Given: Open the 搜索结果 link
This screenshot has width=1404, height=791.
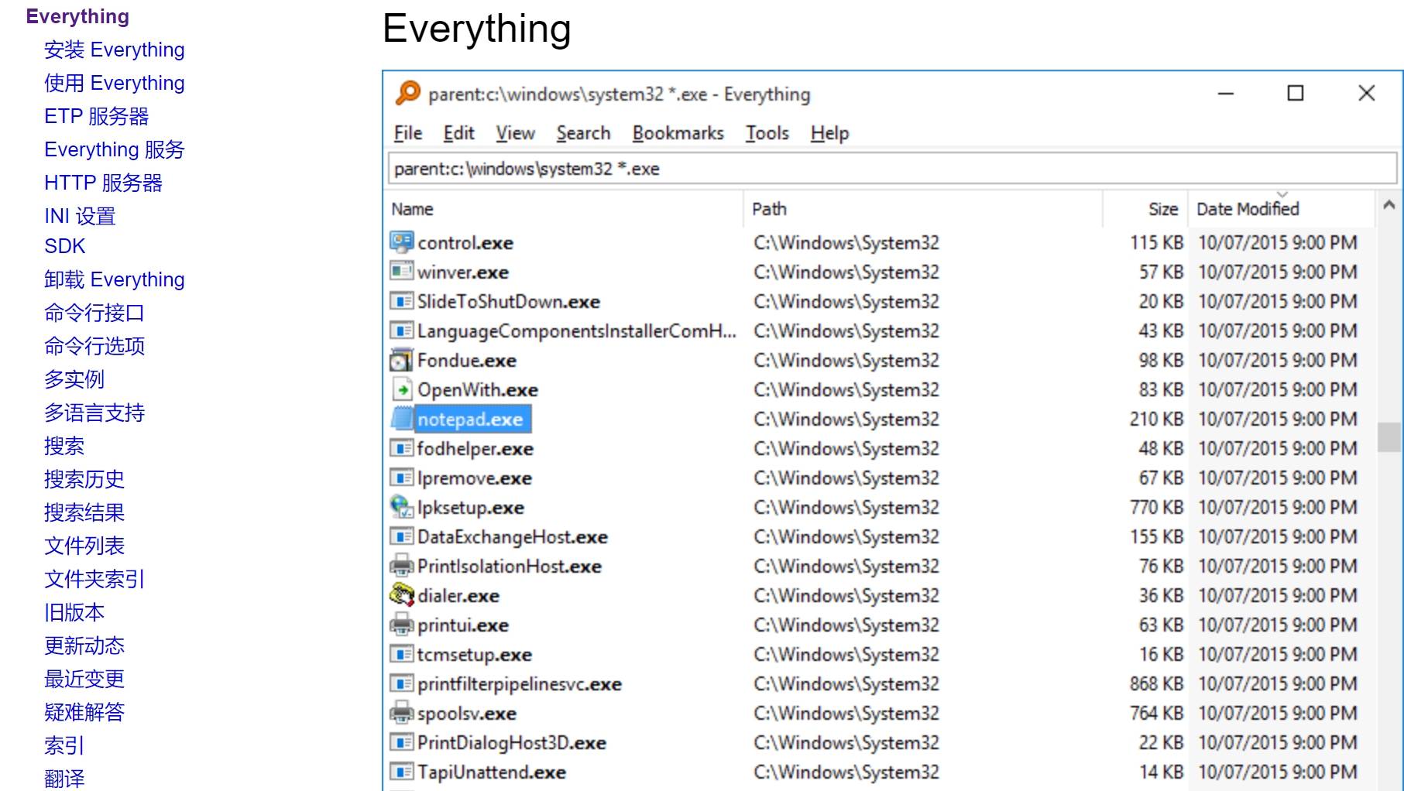Looking at the screenshot, I should coord(84,512).
